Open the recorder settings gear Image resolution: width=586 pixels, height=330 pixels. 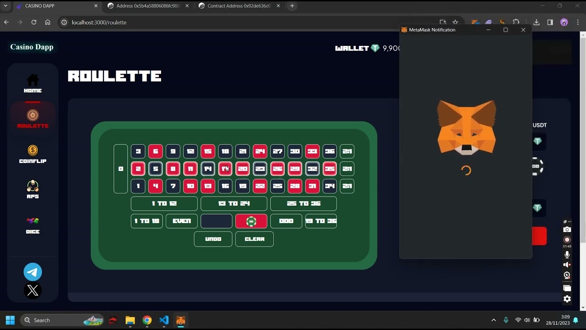pos(567,299)
